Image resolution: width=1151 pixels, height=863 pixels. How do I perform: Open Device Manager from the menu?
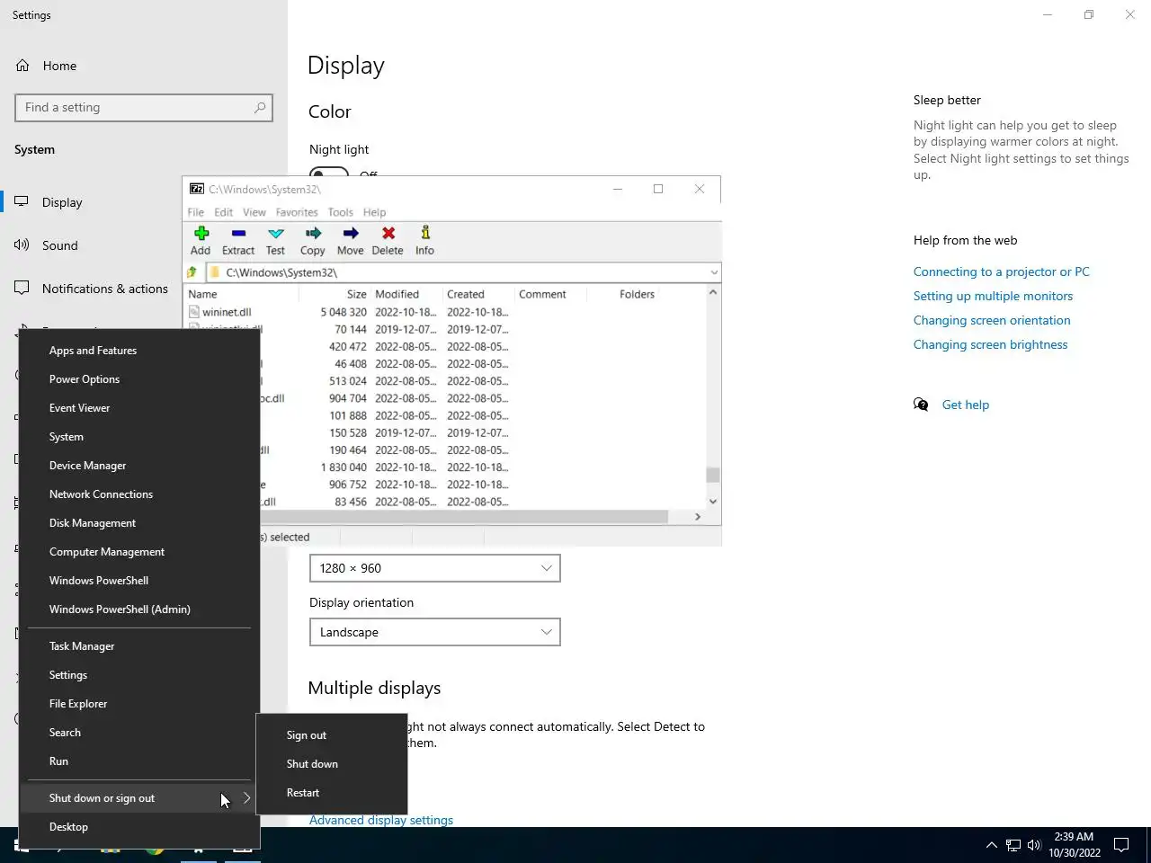[139, 466]
